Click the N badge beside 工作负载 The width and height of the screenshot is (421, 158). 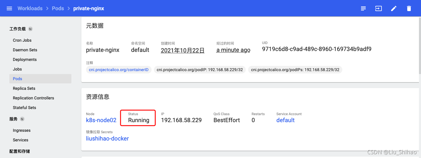pos(30,29)
